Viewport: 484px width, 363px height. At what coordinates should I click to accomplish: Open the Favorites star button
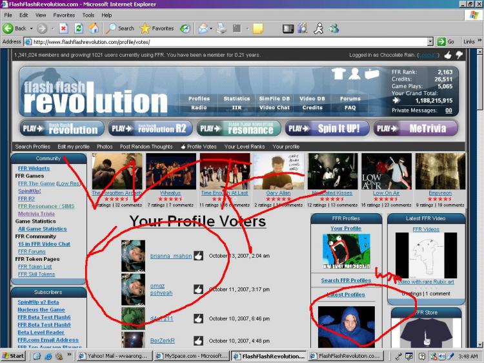pos(157,28)
